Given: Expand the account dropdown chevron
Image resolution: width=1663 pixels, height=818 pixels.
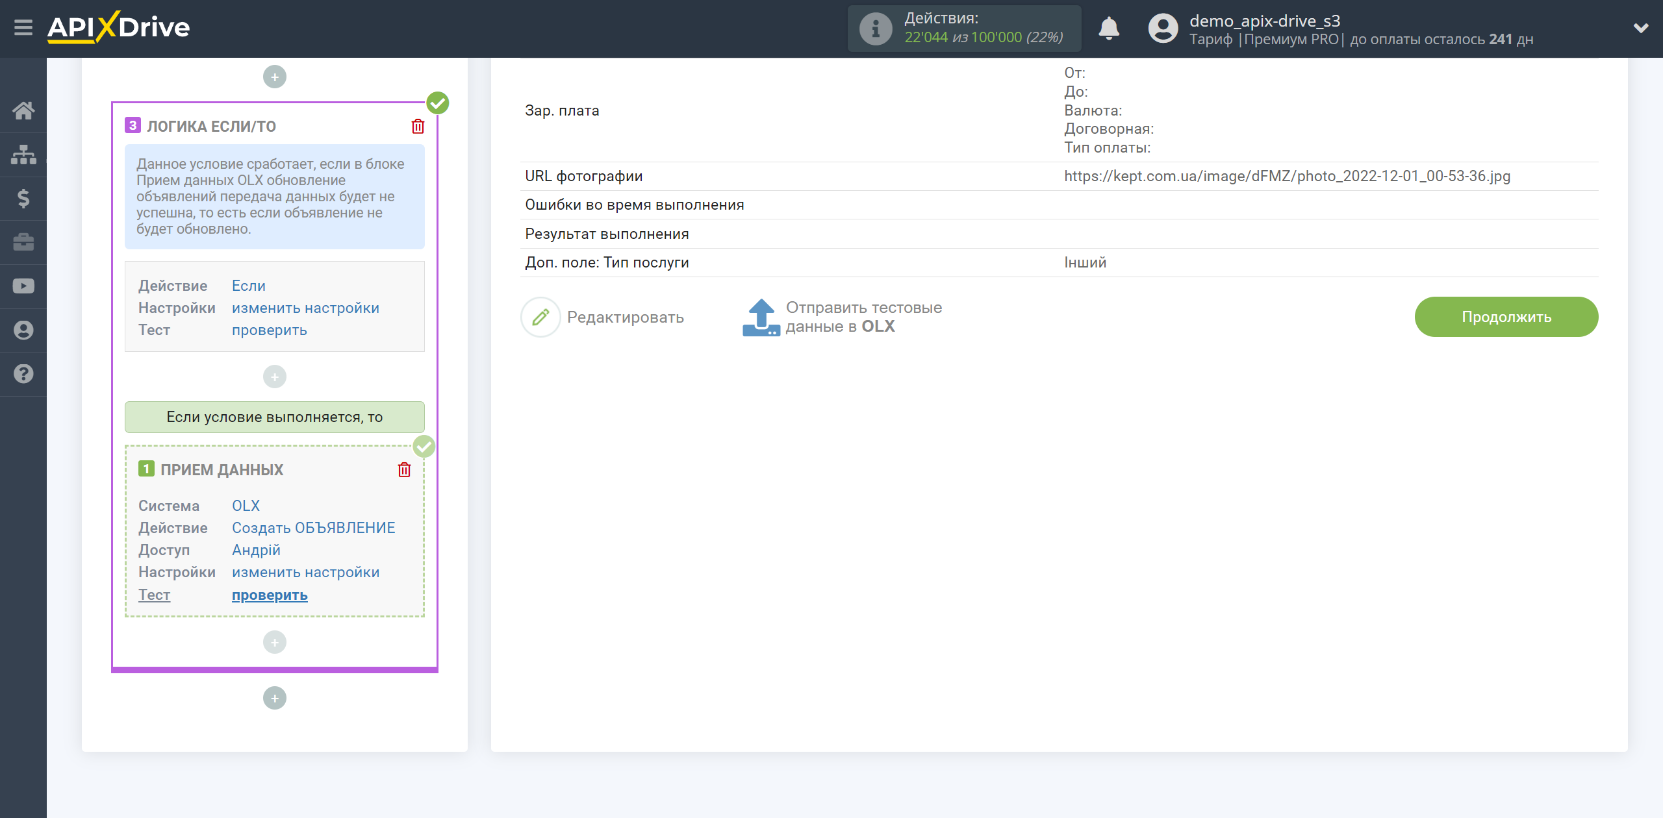Looking at the screenshot, I should click(x=1641, y=28).
